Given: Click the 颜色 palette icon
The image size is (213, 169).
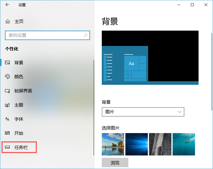Looking at the screenshot, I should coord(7,77).
